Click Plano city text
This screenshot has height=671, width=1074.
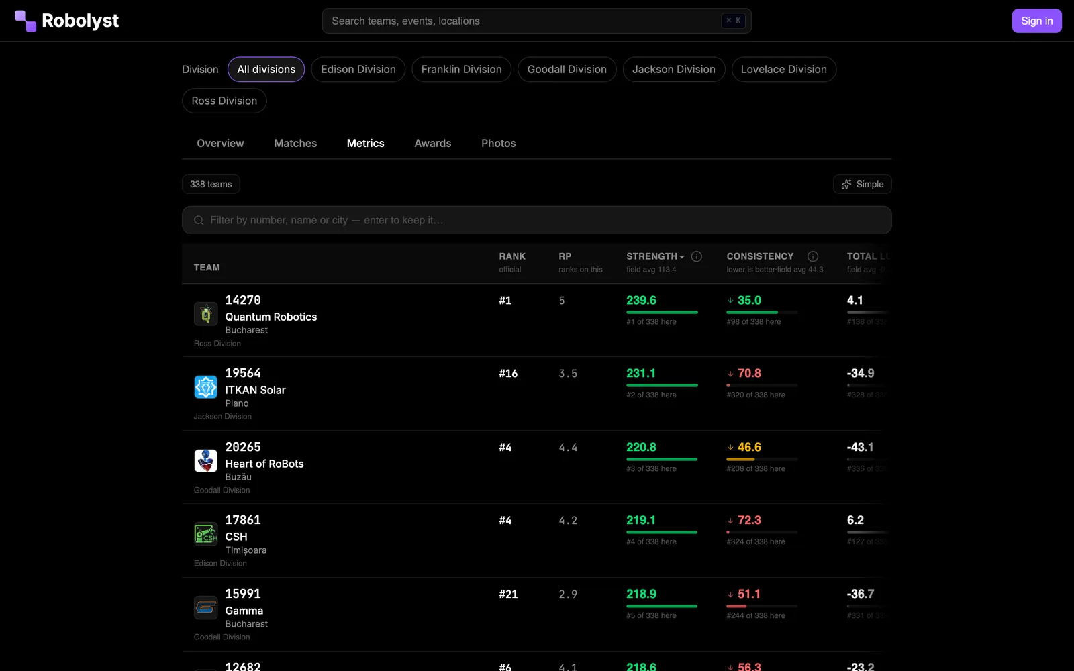click(x=237, y=403)
